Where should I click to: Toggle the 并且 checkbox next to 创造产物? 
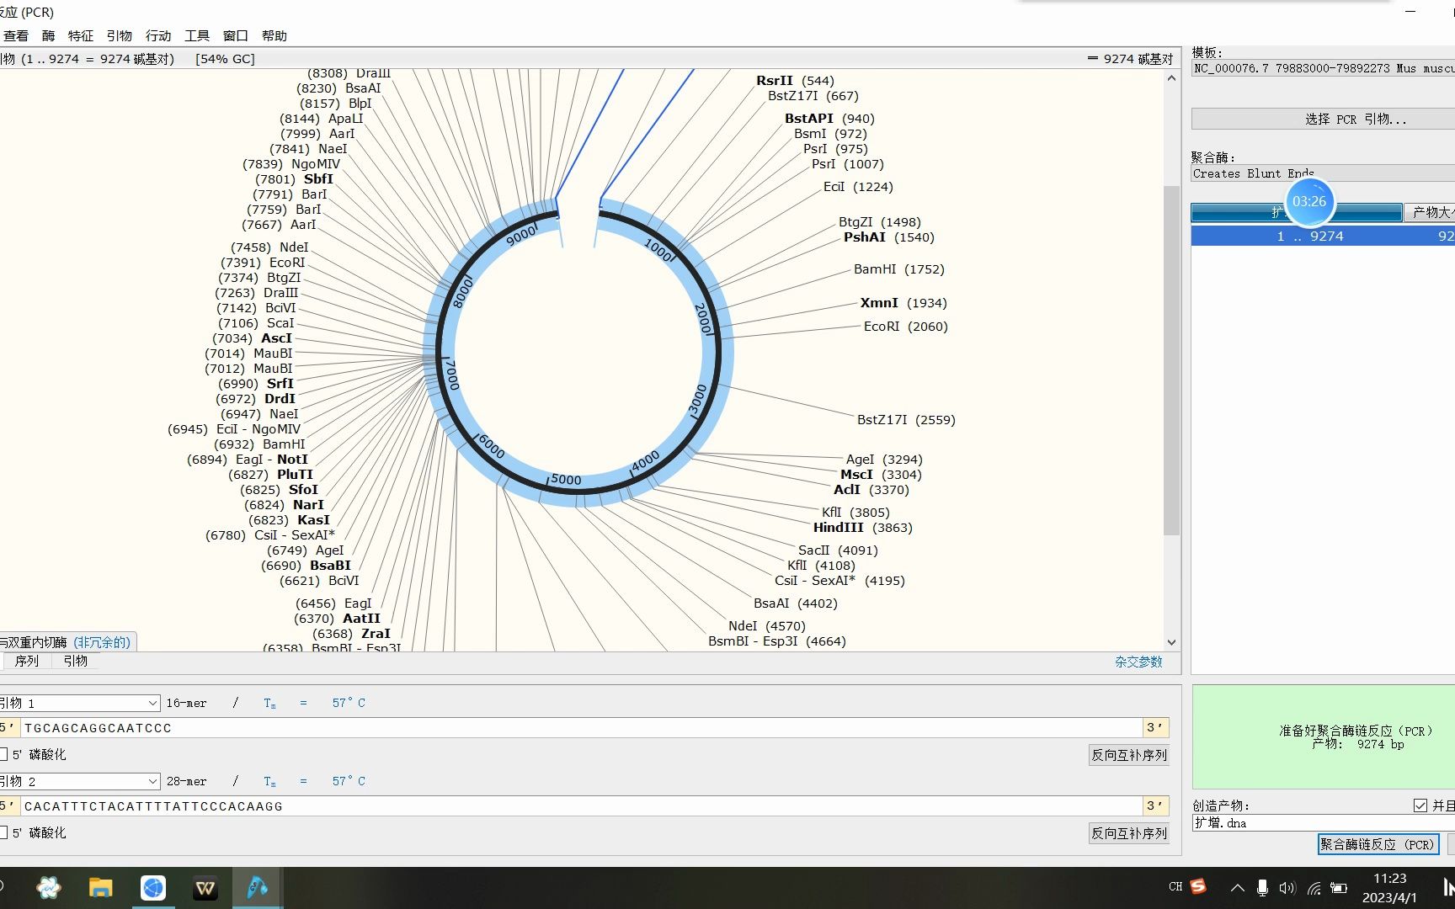click(x=1420, y=805)
